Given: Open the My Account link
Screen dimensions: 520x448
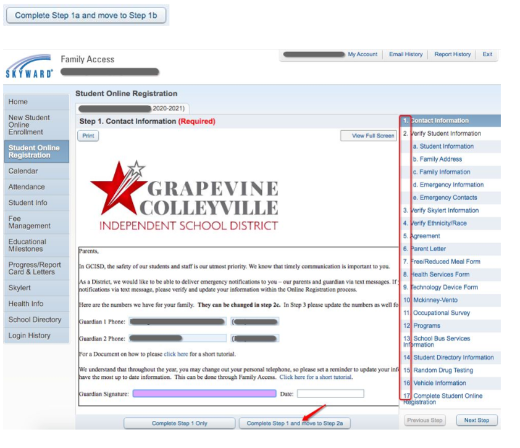Looking at the screenshot, I should [362, 54].
